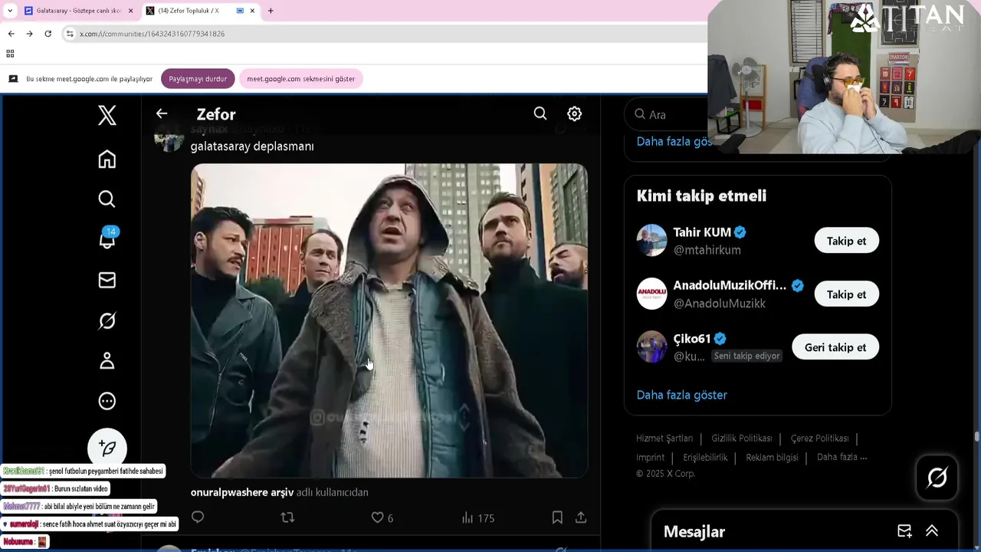Click the page scrollbar thumb at right

976,437
